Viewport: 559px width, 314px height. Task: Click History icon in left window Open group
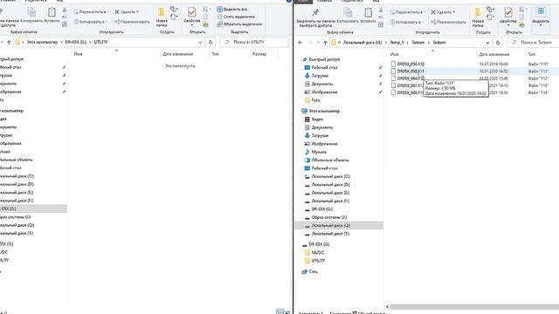tap(205, 24)
